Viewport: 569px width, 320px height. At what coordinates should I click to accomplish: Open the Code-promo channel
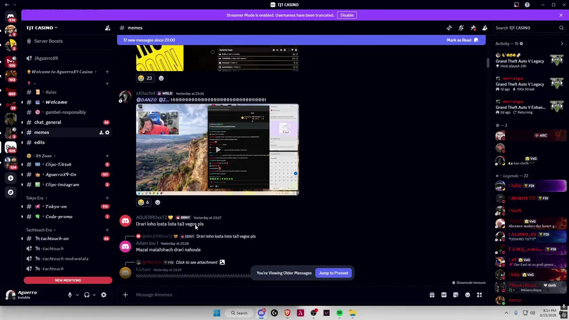tap(68, 216)
